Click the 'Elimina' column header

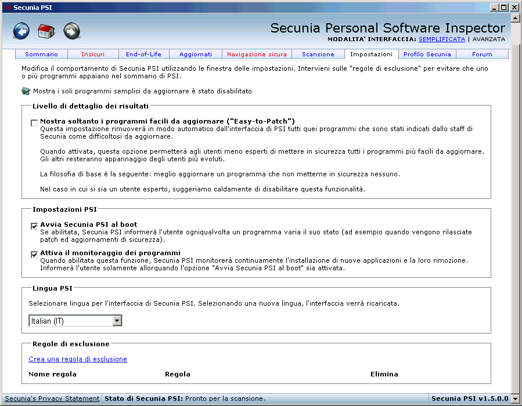(x=384, y=374)
